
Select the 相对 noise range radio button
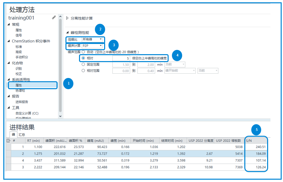[x=83, y=58]
